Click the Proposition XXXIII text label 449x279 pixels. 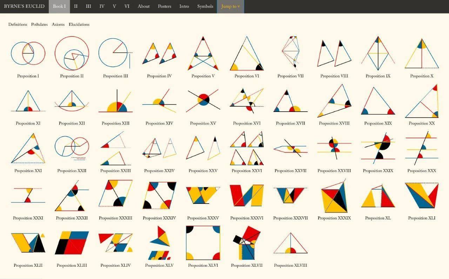[x=115, y=218]
